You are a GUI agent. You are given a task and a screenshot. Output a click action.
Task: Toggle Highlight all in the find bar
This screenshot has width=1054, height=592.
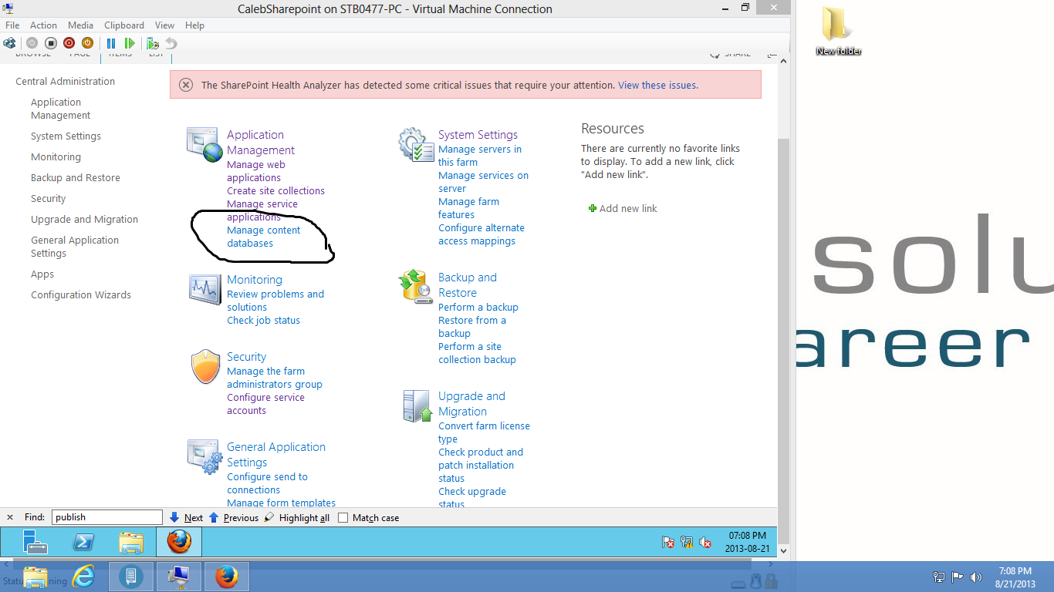click(x=297, y=518)
